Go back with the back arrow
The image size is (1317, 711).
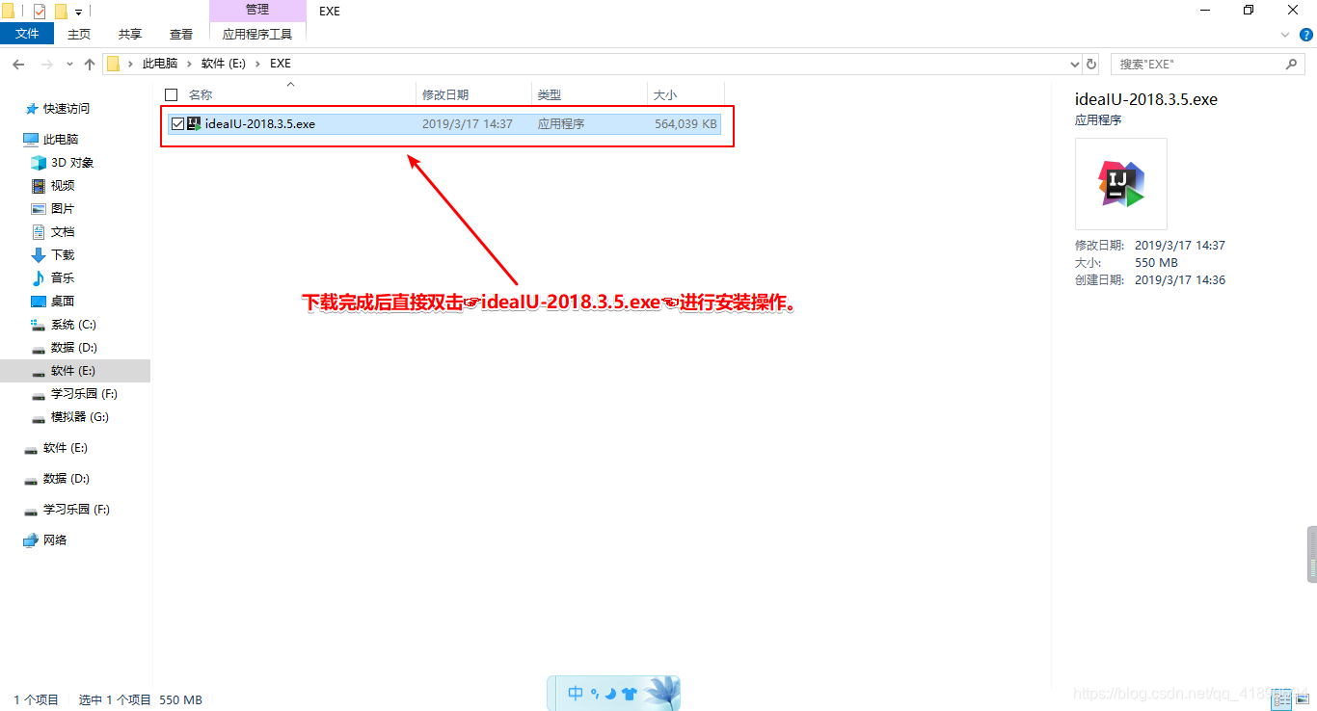click(x=18, y=64)
